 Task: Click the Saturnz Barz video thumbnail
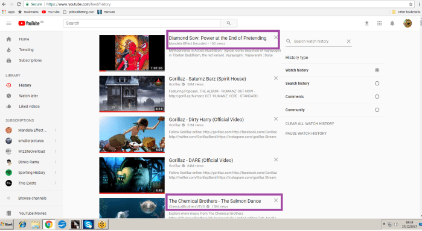(x=132, y=94)
